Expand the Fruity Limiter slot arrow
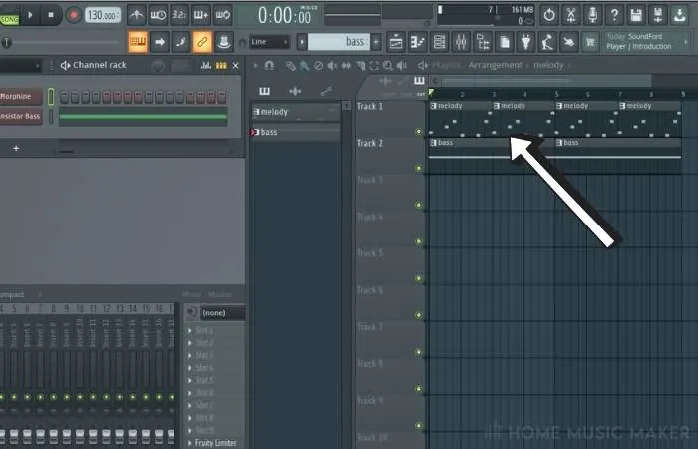Screen dimensions: 698x449 [190, 443]
